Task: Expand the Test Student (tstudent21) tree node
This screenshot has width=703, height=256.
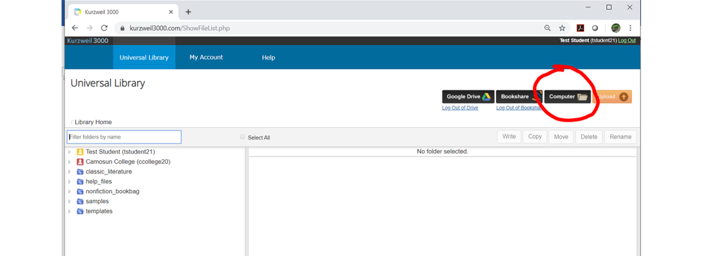Action: [70, 152]
